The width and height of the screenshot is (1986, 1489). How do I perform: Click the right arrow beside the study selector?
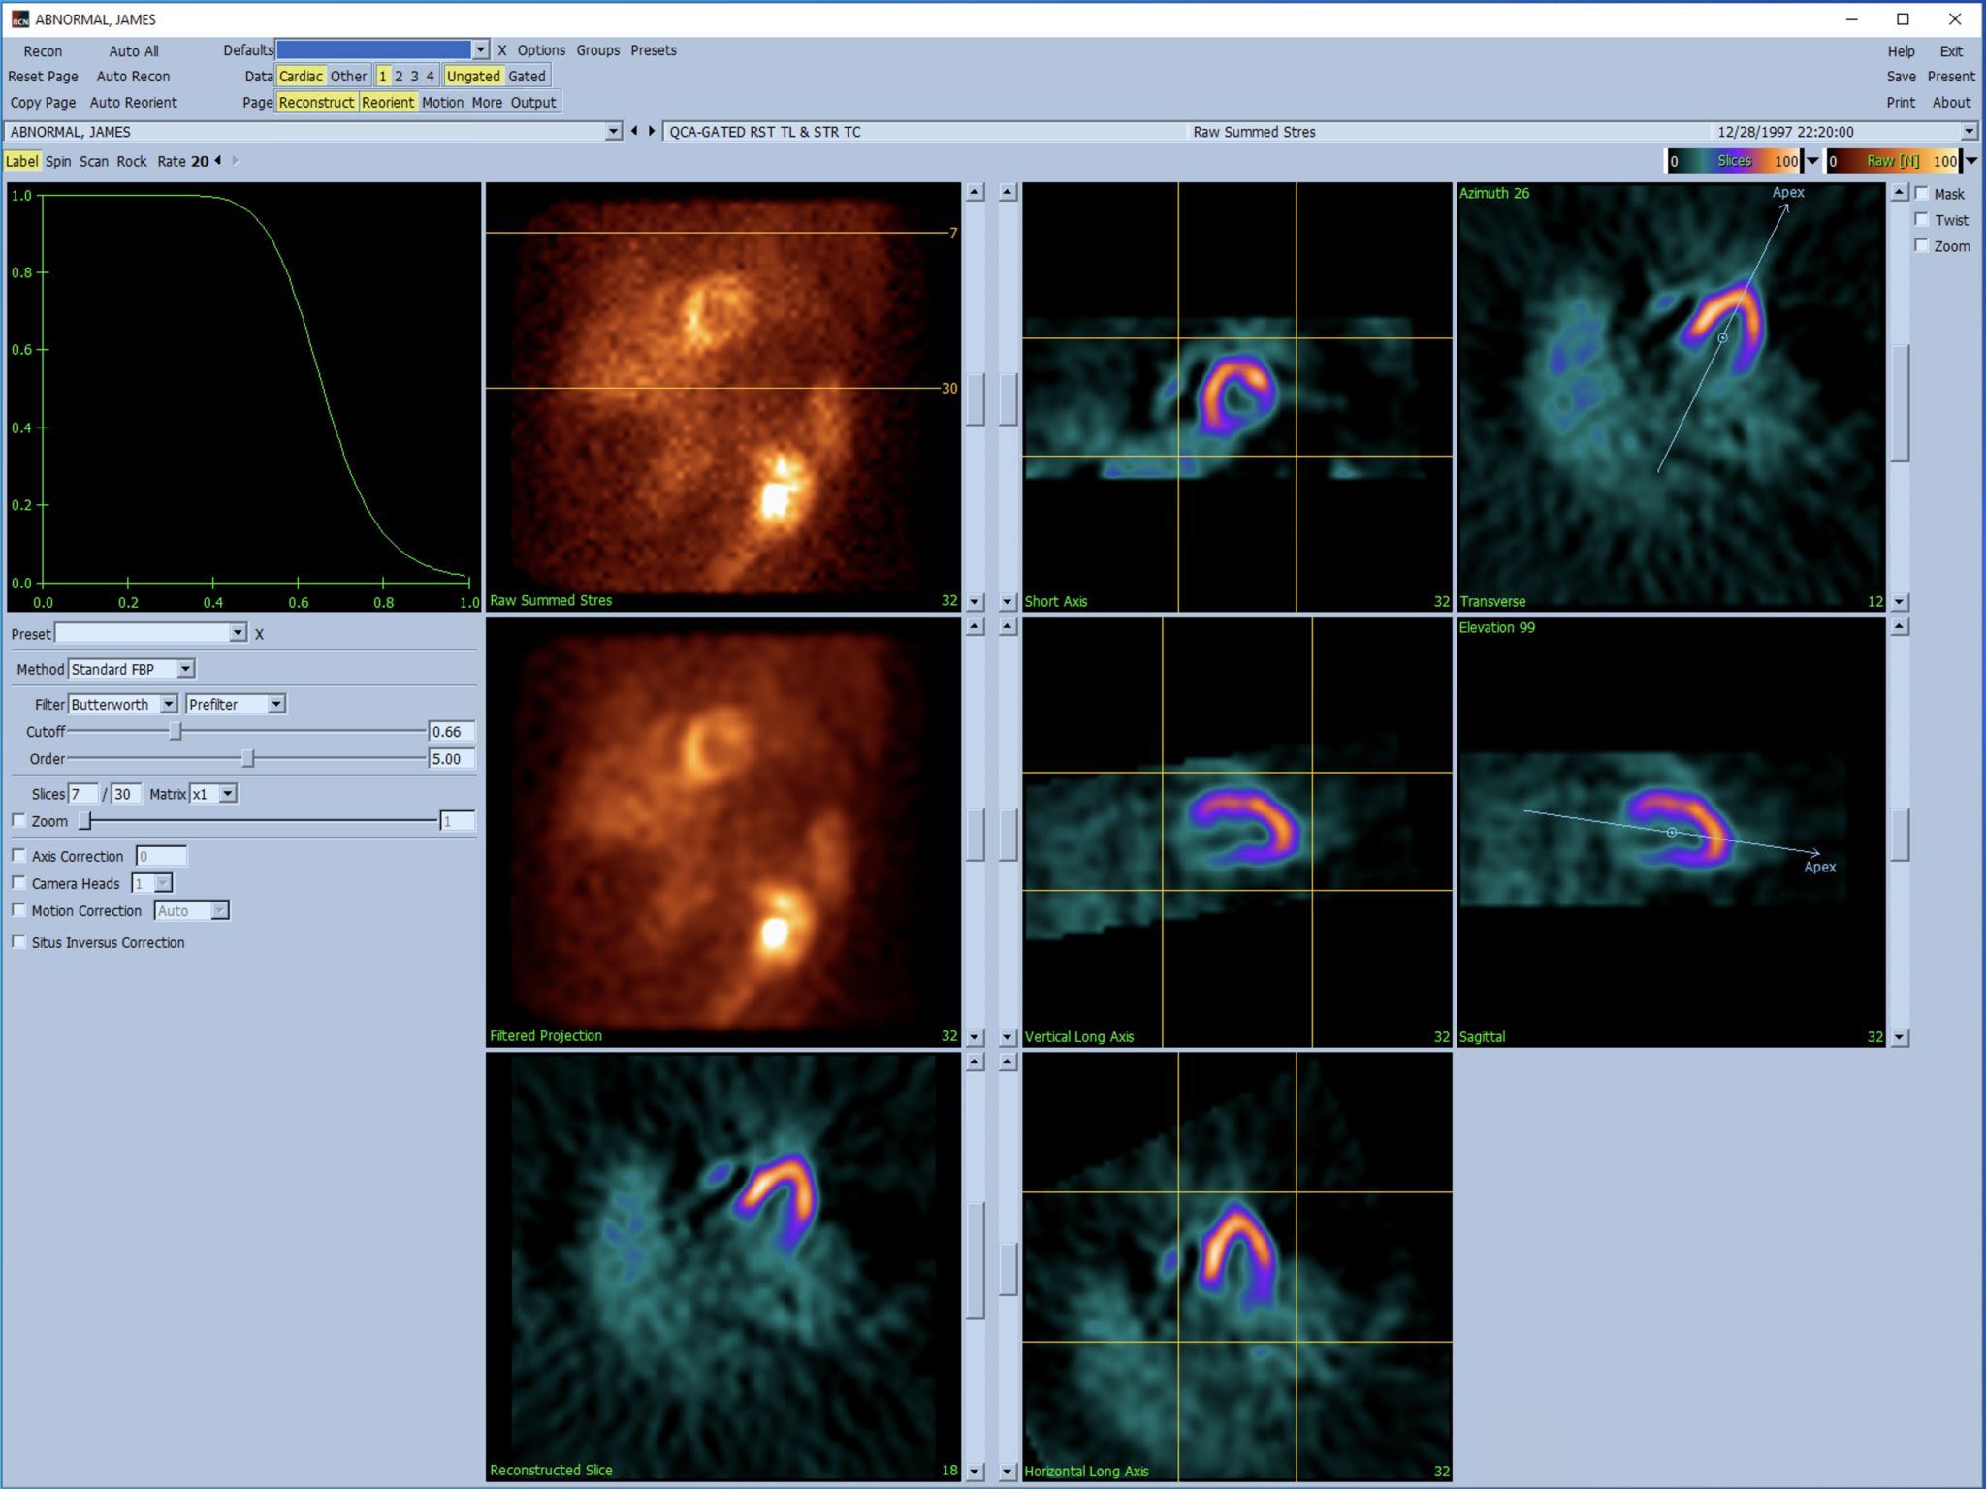coord(651,132)
